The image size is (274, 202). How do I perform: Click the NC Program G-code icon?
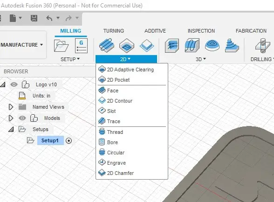(81, 46)
